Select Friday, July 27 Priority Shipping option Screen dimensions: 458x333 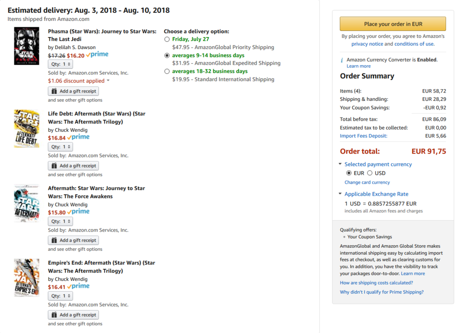pyautogui.click(x=167, y=39)
